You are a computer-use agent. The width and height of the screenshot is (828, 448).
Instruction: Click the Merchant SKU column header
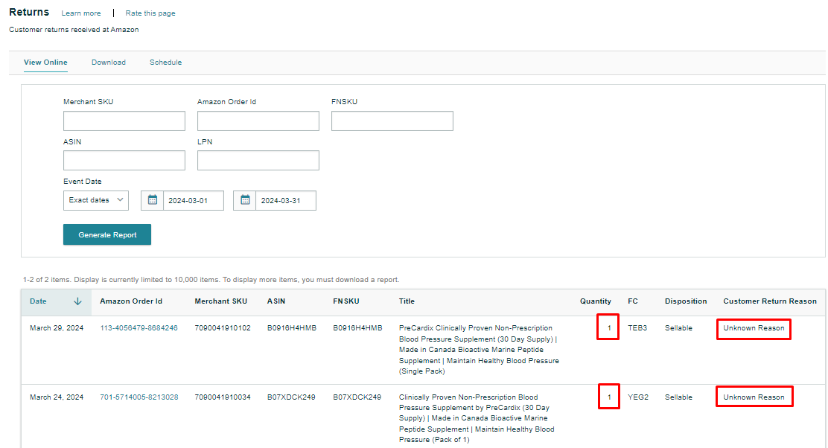point(220,301)
